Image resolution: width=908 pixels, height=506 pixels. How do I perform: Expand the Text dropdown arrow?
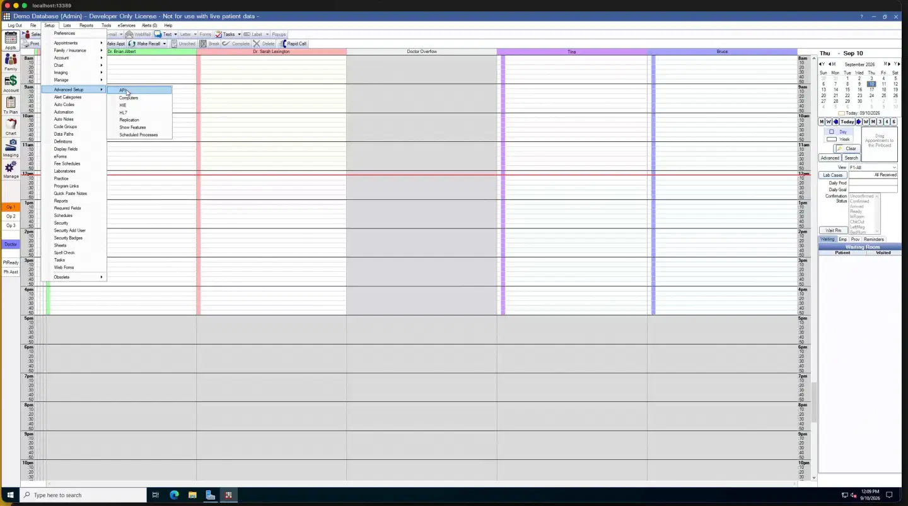175,34
